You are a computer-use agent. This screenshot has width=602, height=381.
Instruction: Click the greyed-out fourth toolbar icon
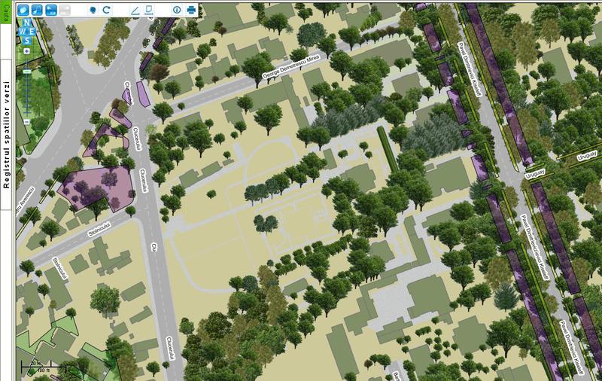click(65, 10)
